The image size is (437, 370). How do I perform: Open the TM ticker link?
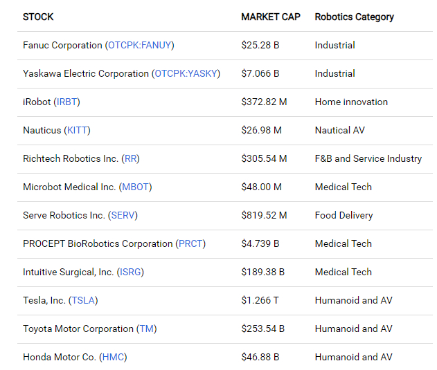click(147, 329)
